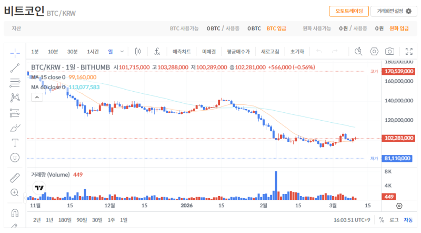Set the date range to 2년
The image size is (421, 233).
tap(37, 220)
